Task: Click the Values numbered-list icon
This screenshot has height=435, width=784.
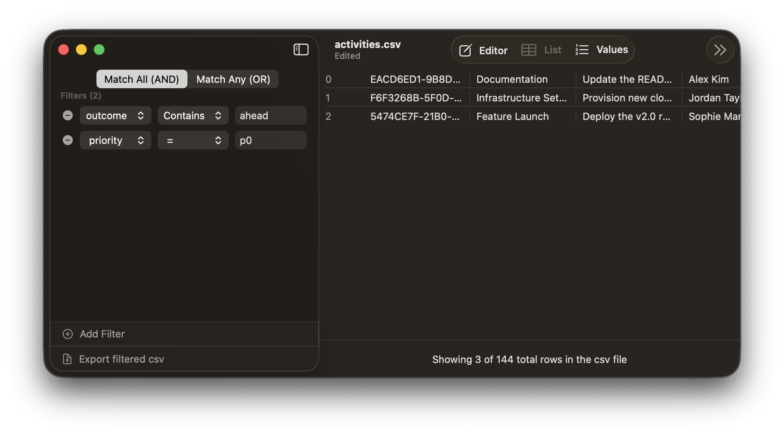Action: (x=581, y=50)
